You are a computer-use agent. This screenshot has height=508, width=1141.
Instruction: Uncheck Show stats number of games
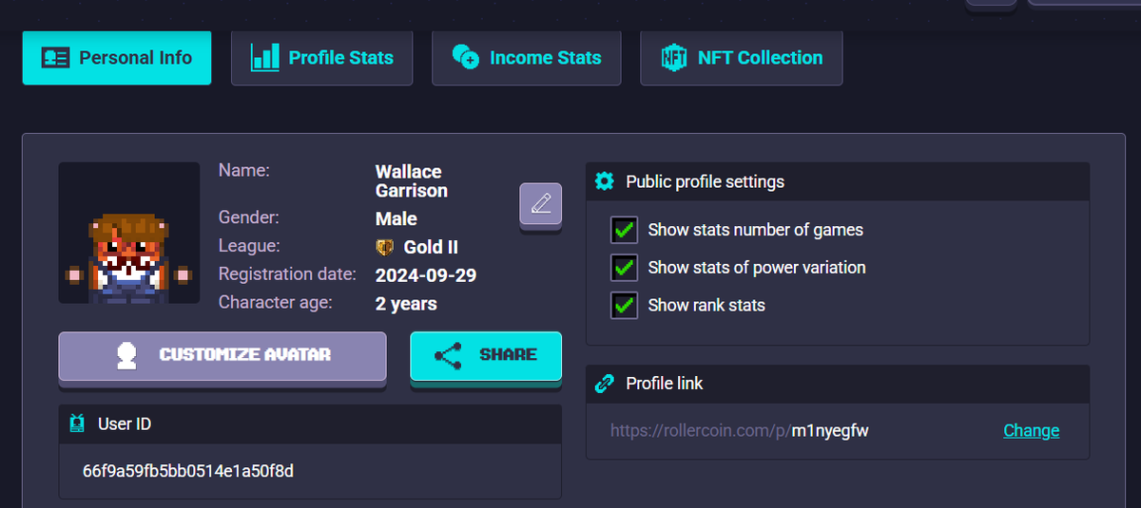click(624, 230)
